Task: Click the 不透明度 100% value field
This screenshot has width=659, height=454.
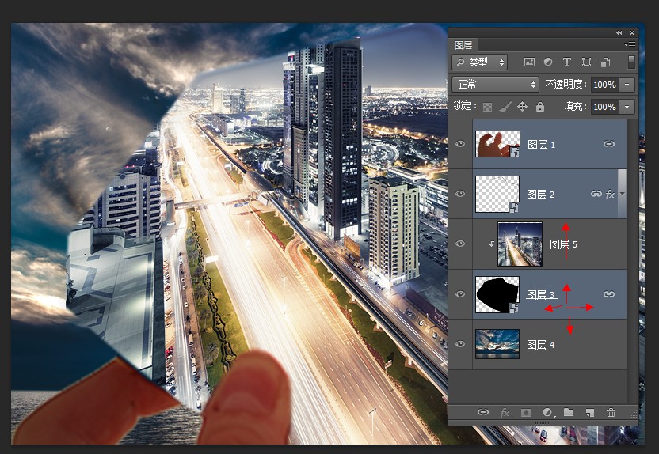Action: coord(605,85)
